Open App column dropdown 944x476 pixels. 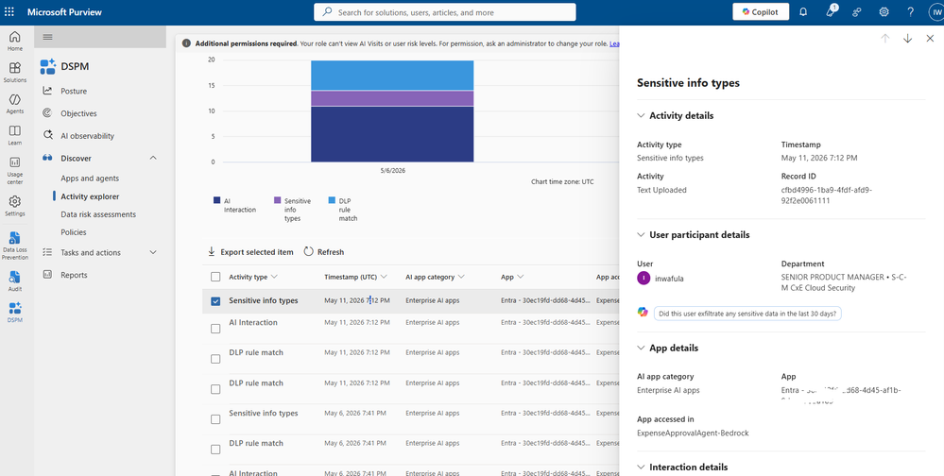[520, 277]
